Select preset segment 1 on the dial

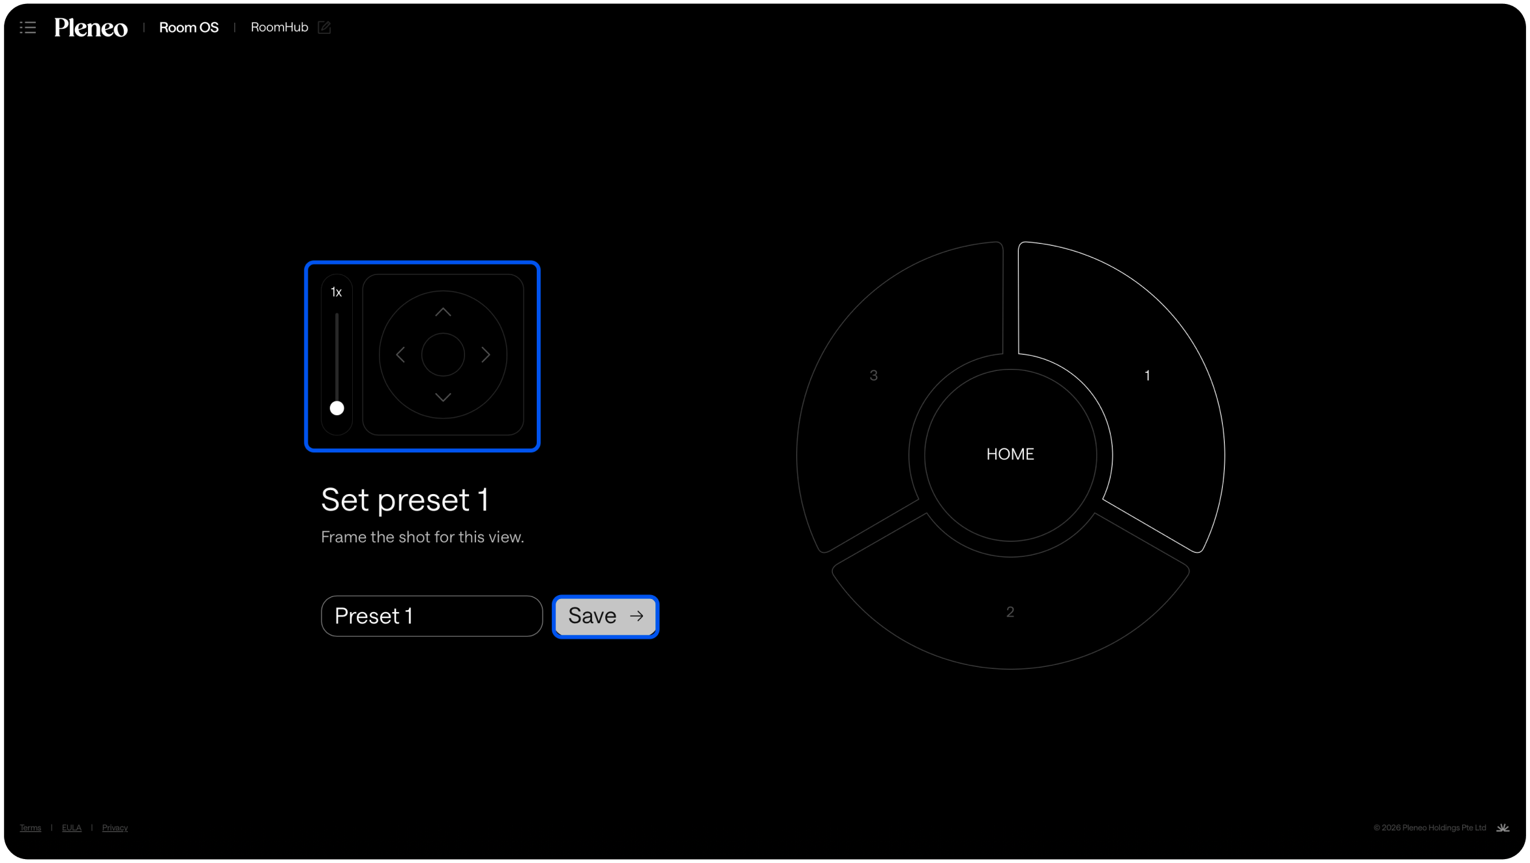pyautogui.click(x=1147, y=375)
